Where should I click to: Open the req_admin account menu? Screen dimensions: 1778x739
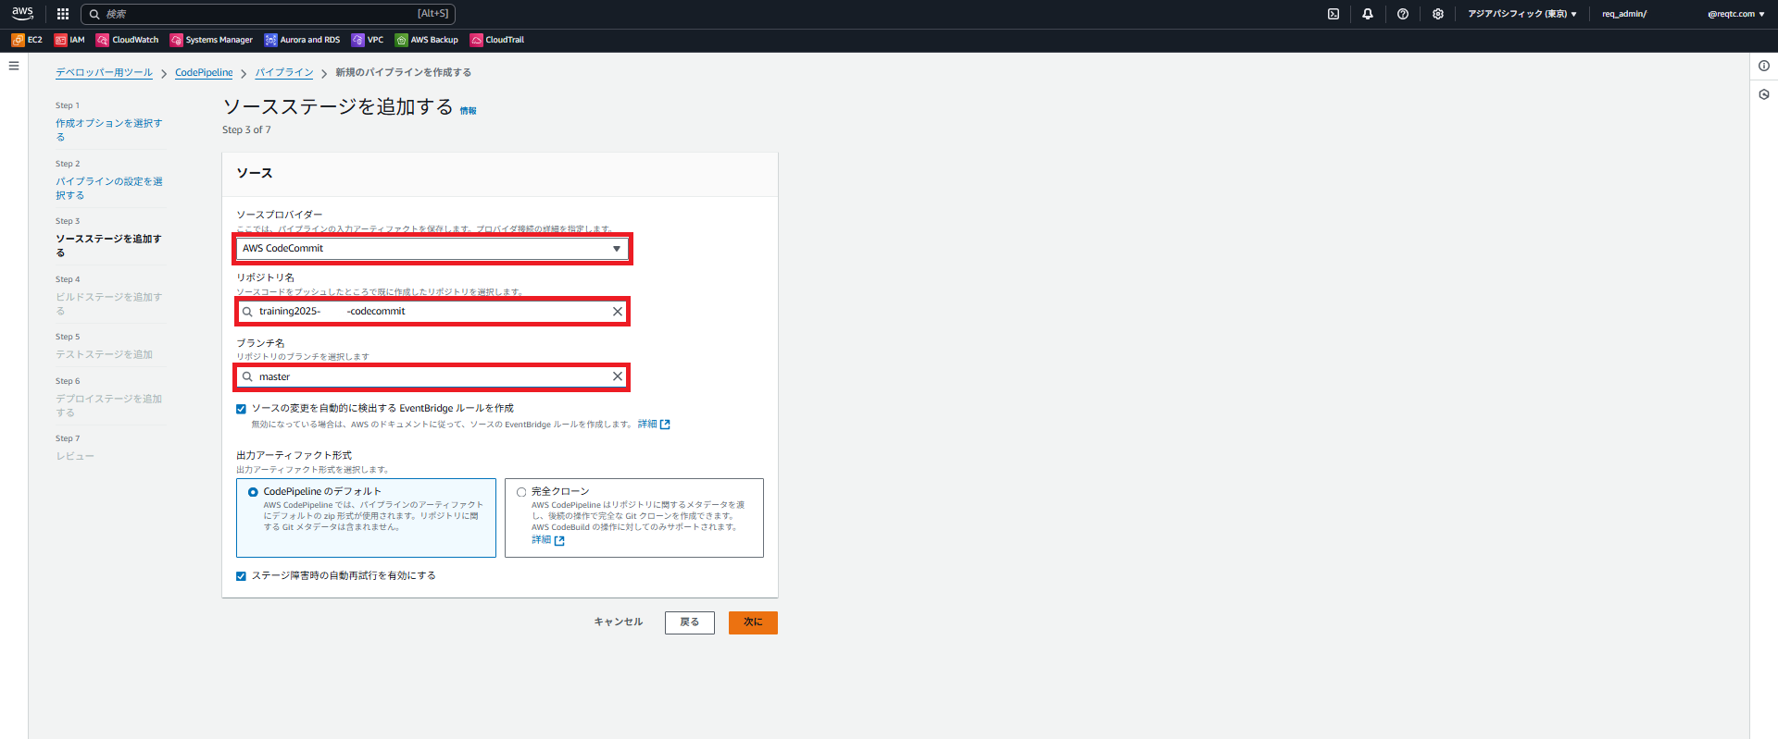[x=1684, y=14]
